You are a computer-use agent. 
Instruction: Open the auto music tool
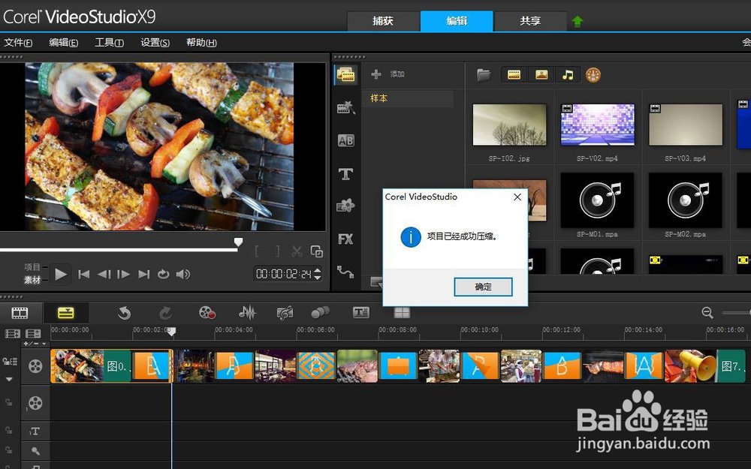coord(285,314)
